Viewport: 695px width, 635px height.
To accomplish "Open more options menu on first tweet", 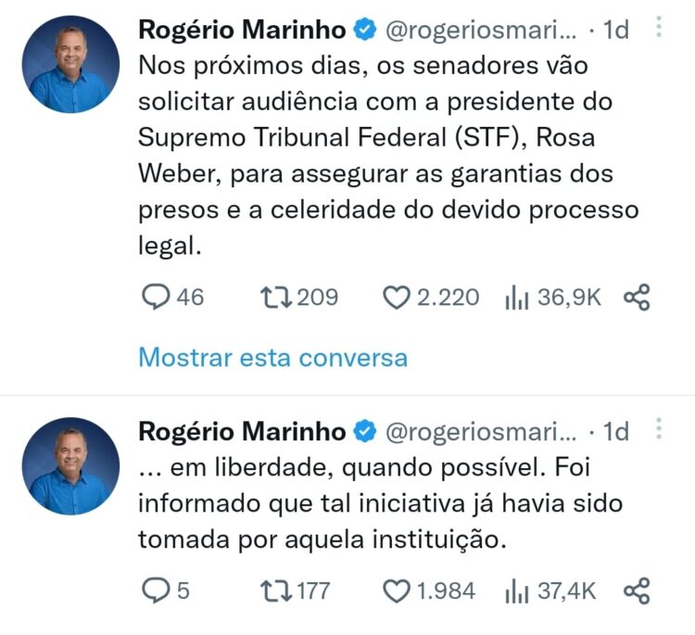I will (x=659, y=28).
